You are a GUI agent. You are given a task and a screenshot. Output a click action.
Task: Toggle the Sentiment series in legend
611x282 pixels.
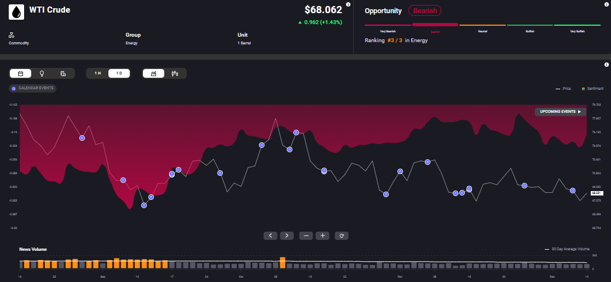coord(592,88)
